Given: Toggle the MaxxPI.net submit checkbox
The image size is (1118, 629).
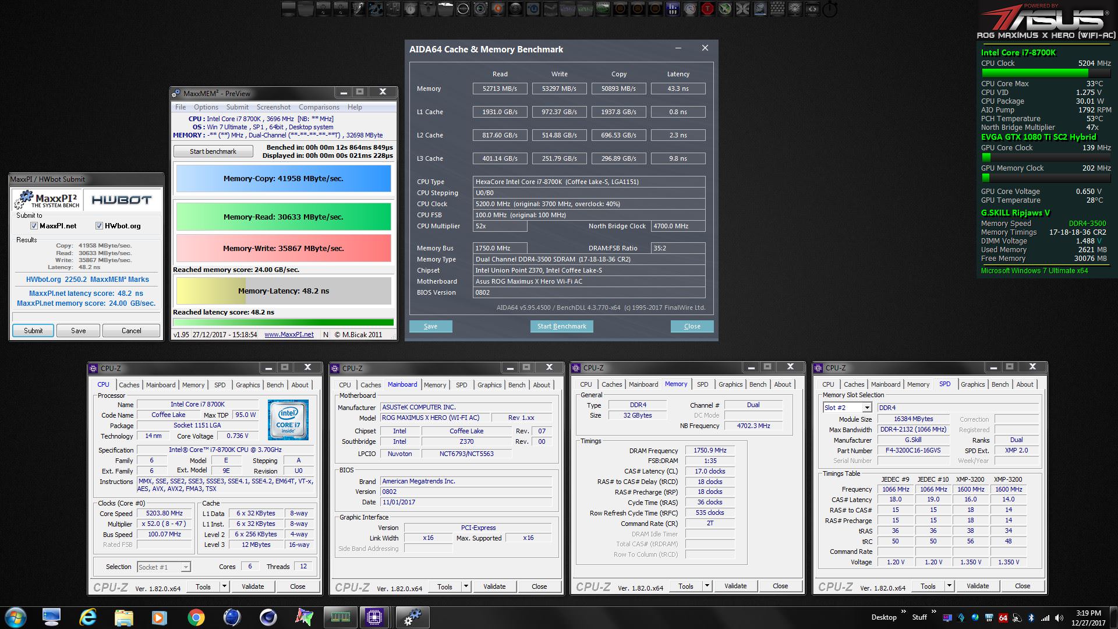Looking at the screenshot, I should [x=34, y=226].
